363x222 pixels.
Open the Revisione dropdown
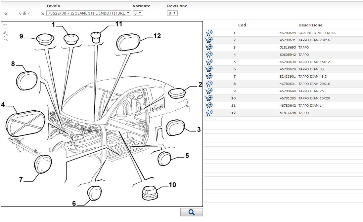(x=172, y=13)
